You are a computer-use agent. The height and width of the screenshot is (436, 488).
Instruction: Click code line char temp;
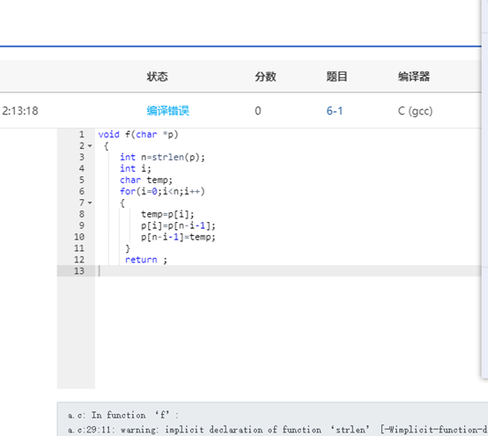click(146, 180)
